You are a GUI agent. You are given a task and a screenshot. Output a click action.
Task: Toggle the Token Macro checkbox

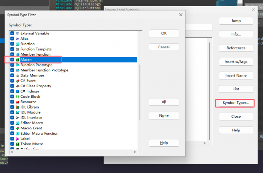coord(12,144)
